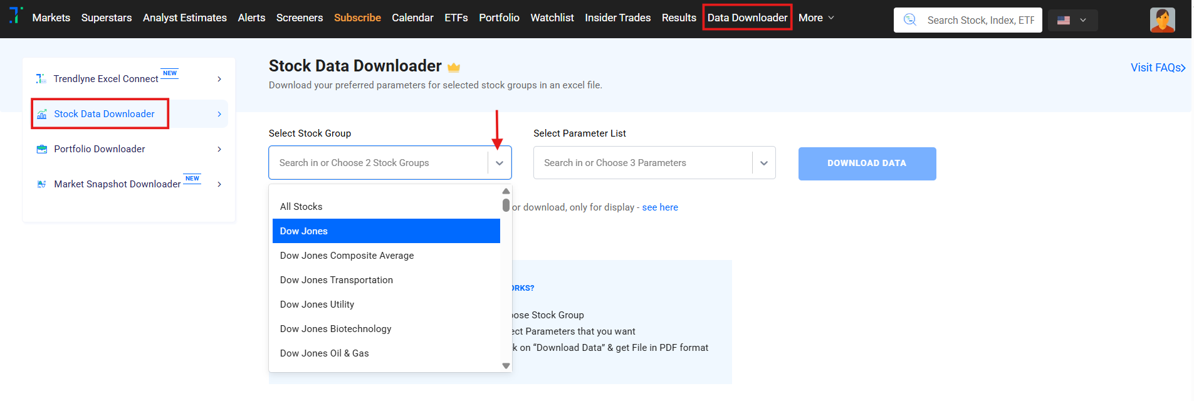The height and width of the screenshot is (401, 1194).
Task: Open the Parameter List dropdown arrow
Action: point(764,163)
